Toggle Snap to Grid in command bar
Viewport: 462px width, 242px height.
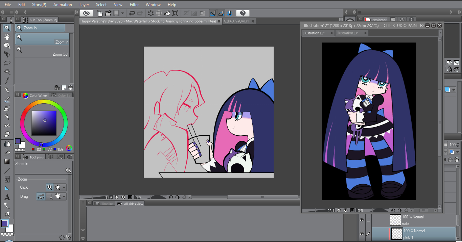coord(230,13)
